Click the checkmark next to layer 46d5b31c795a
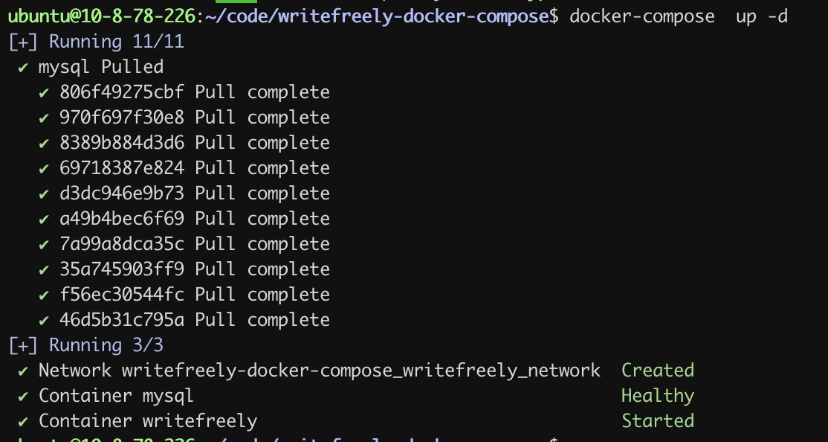This screenshot has width=828, height=442. pyautogui.click(x=44, y=321)
